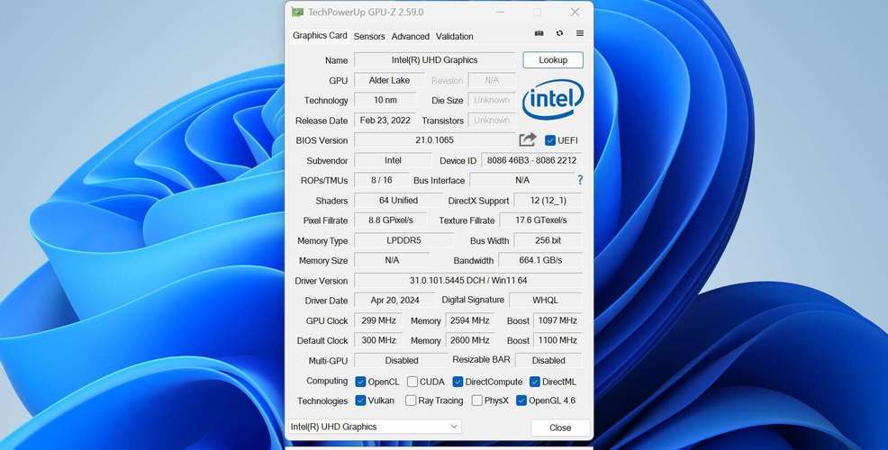Click the Multi-GPU value Disabled
This screenshot has width=888, height=450.
(x=401, y=360)
